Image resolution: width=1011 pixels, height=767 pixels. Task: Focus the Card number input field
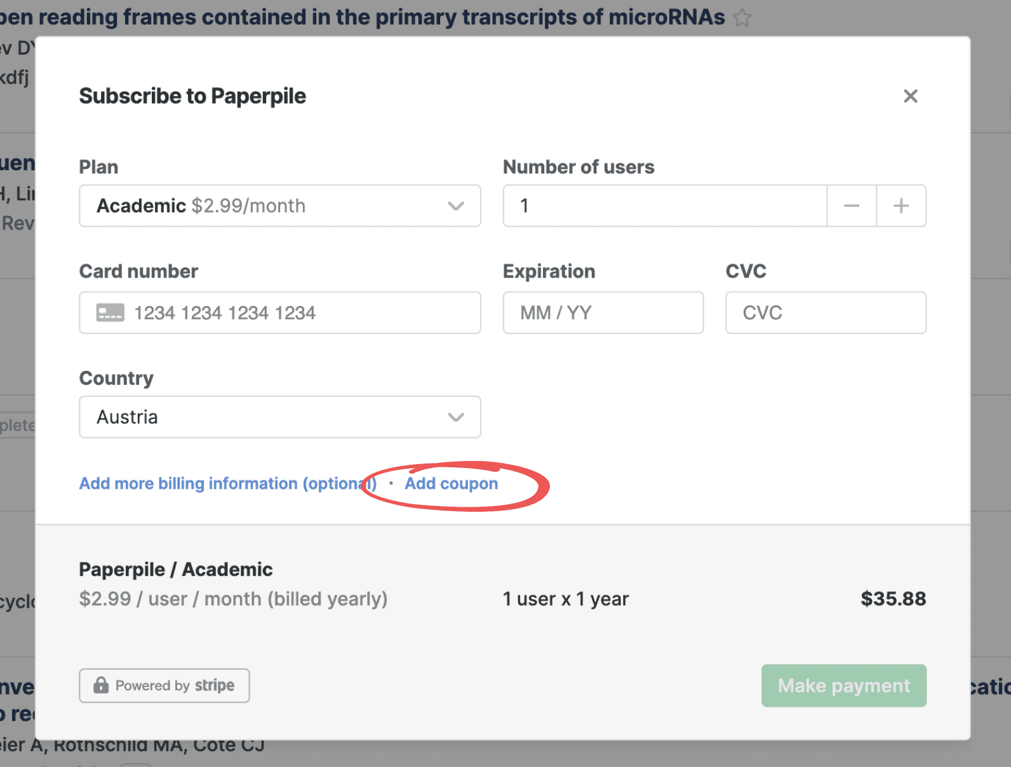click(298, 312)
